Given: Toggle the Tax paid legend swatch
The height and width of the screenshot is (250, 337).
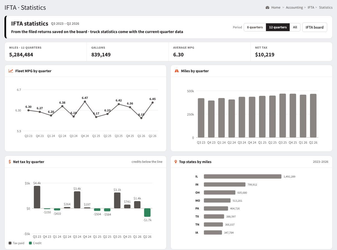Looking at the screenshot, I should pyautogui.click(x=10, y=243).
